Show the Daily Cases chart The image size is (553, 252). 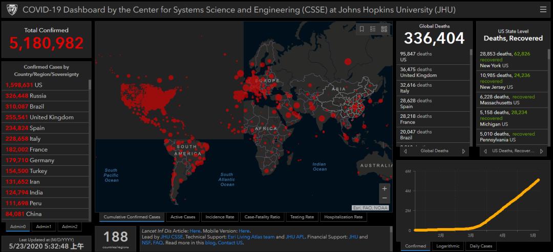pyautogui.click(x=481, y=246)
